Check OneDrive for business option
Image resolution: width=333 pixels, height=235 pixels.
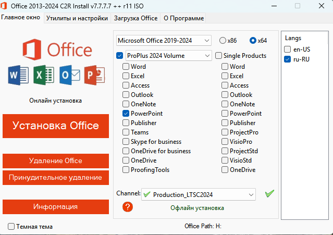(x=126, y=151)
